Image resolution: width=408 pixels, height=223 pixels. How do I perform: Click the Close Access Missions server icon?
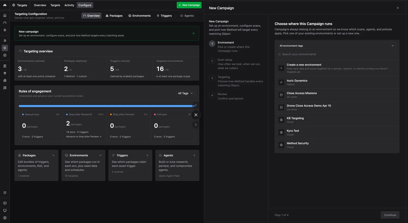coord(281,95)
